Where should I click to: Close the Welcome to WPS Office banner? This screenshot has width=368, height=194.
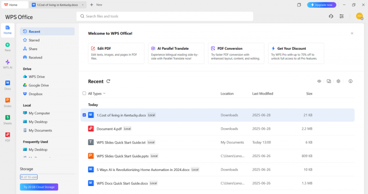[352, 33]
